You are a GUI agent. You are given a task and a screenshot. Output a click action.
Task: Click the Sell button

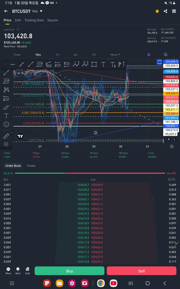coord(141,271)
